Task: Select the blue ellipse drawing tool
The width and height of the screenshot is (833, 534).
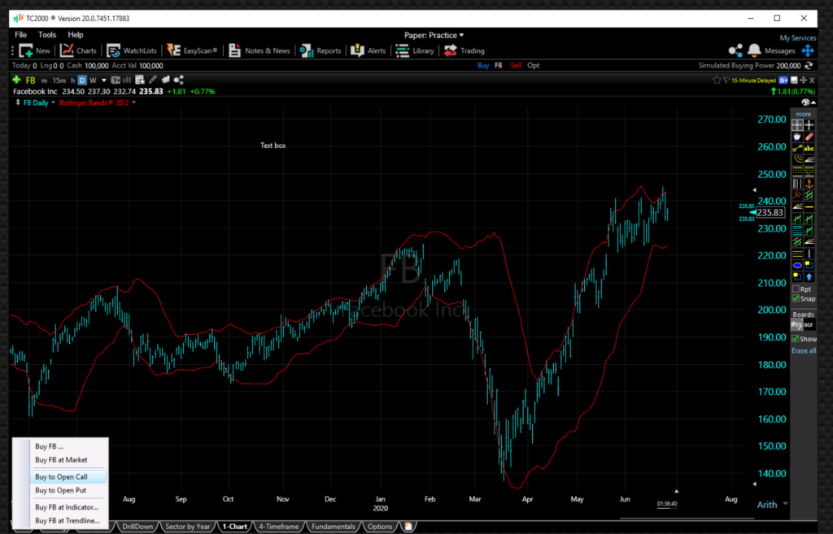Action: click(797, 265)
